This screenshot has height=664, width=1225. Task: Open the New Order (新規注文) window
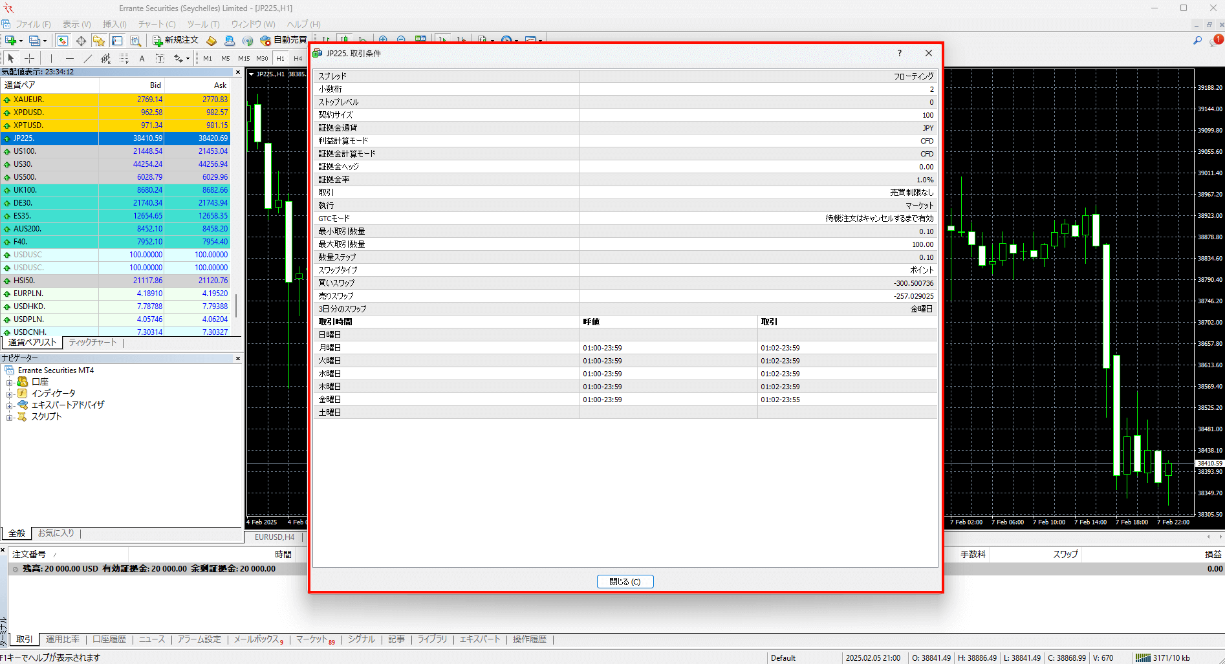[175, 40]
